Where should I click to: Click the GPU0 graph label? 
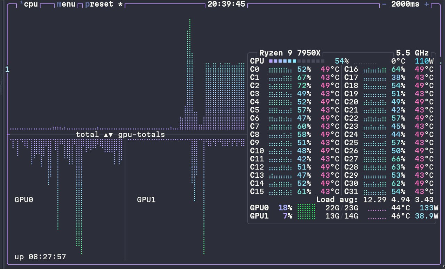(24, 200)
